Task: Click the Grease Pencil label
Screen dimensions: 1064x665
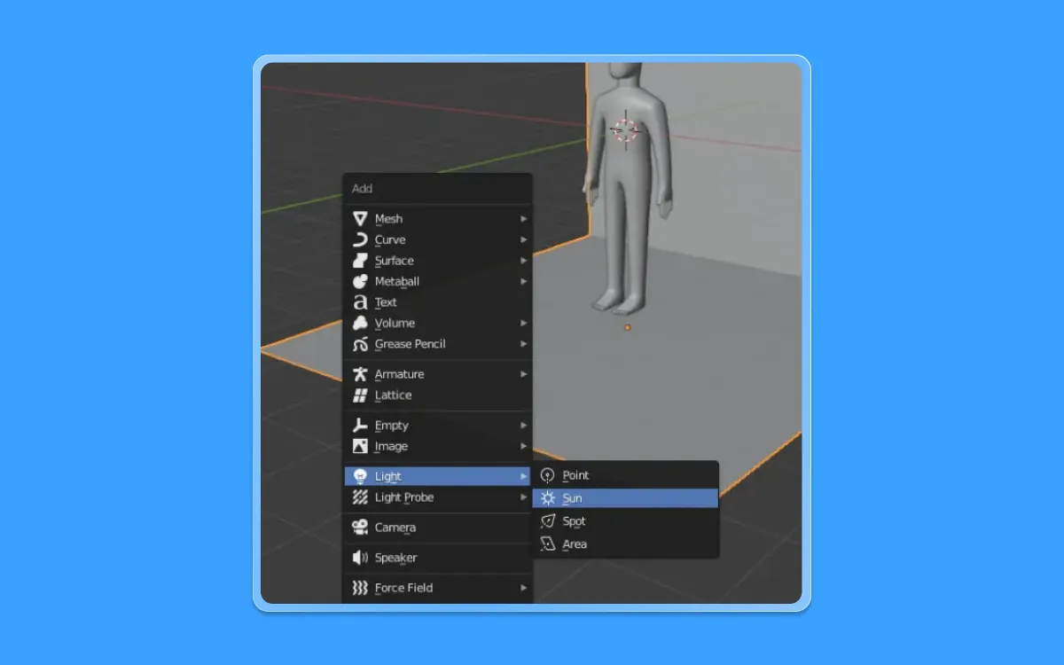Action: (410, 344)
